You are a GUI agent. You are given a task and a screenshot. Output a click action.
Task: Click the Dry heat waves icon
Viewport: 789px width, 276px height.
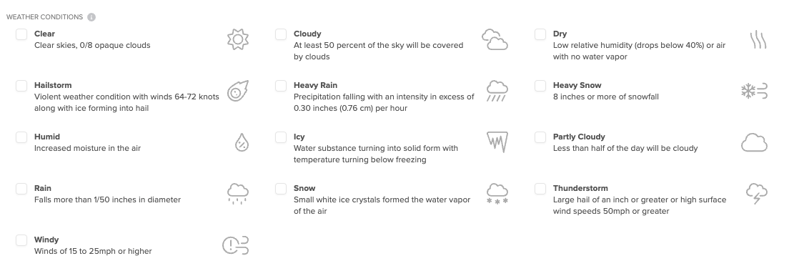[x=758, y=39]
